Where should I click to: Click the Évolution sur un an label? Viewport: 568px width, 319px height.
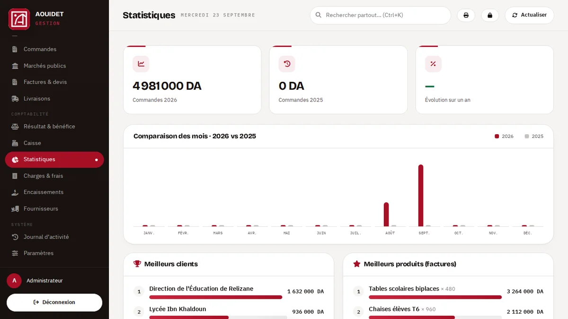coord(448,100)
